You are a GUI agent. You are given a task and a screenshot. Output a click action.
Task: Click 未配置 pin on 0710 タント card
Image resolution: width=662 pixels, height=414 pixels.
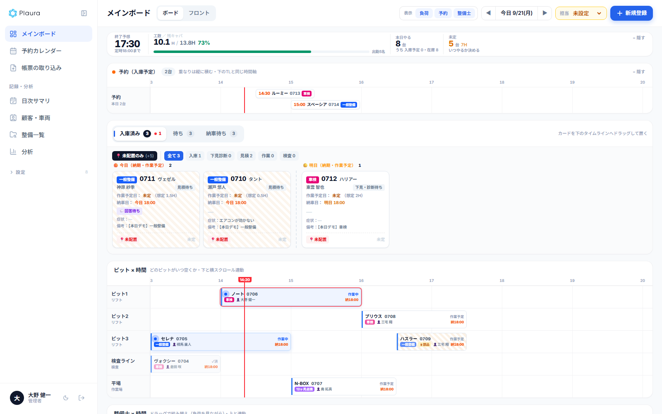(x=220, y=240)
